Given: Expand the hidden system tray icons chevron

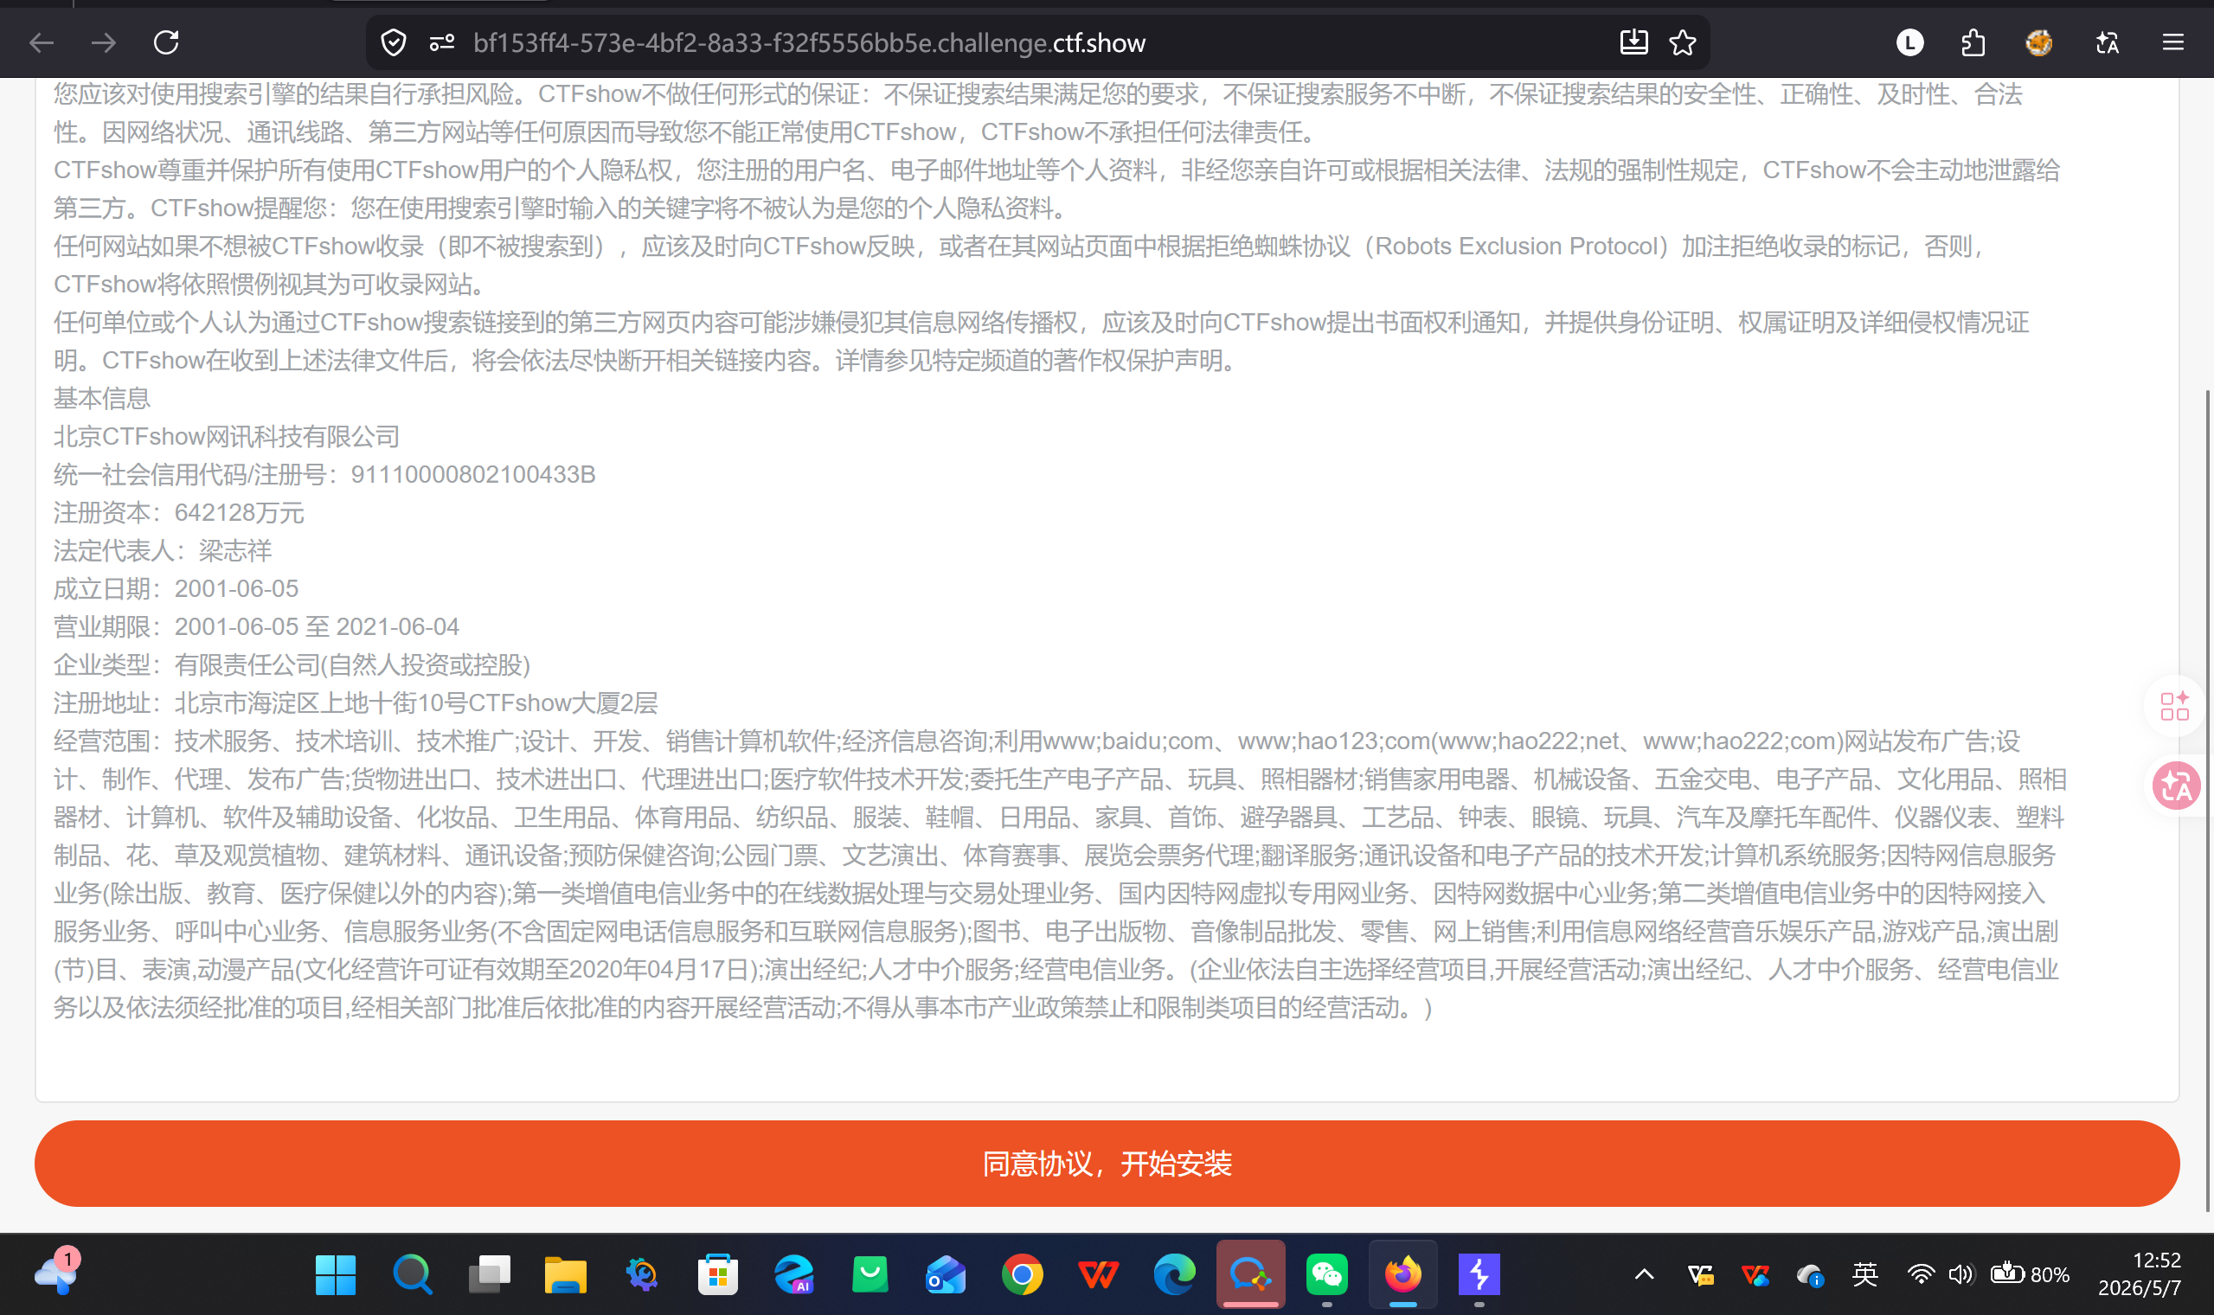Looking at the screenshot, I should (x=1644, y=1275).
